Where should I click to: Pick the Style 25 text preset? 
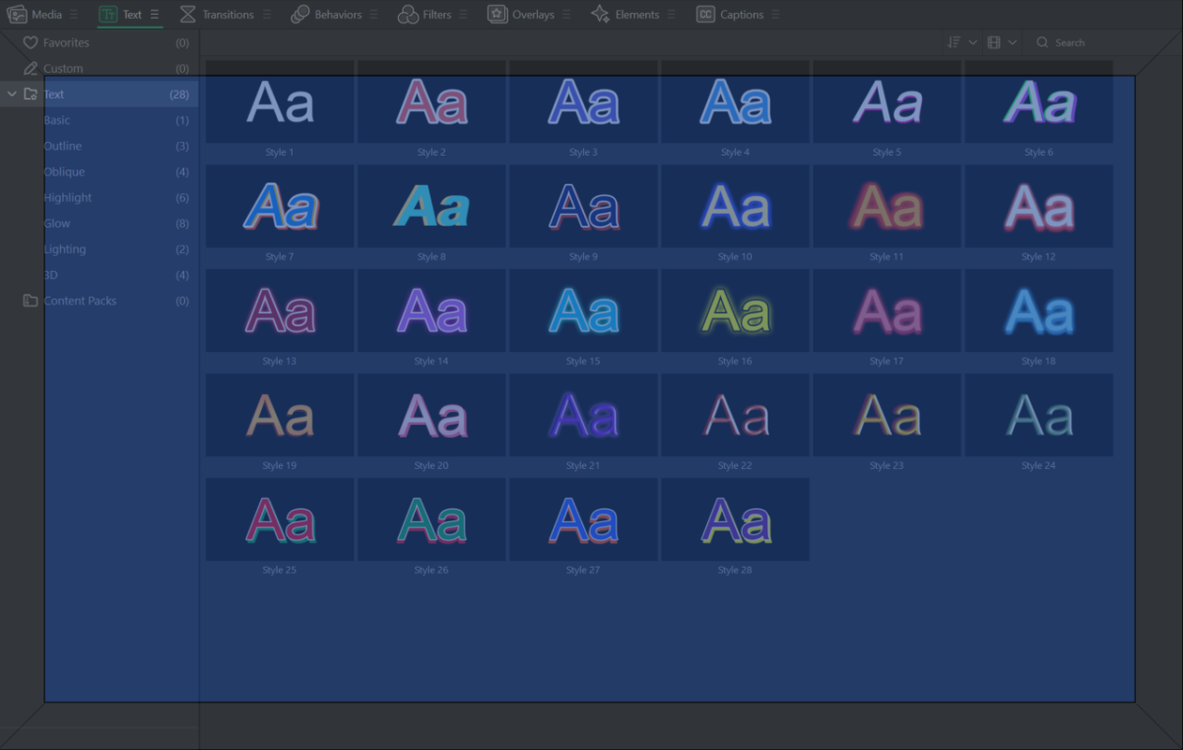click(280, 520)
